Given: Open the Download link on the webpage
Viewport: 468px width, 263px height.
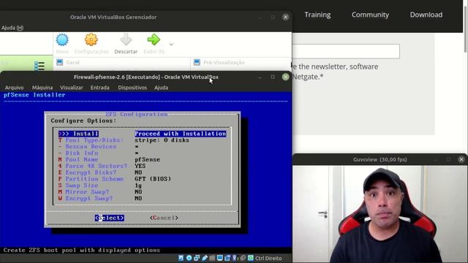Looking at the screenshot, I should (x=426, y=15).
